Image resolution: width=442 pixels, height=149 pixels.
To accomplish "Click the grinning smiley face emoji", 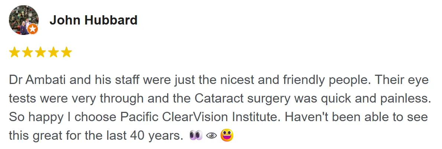I will (227, 135).
